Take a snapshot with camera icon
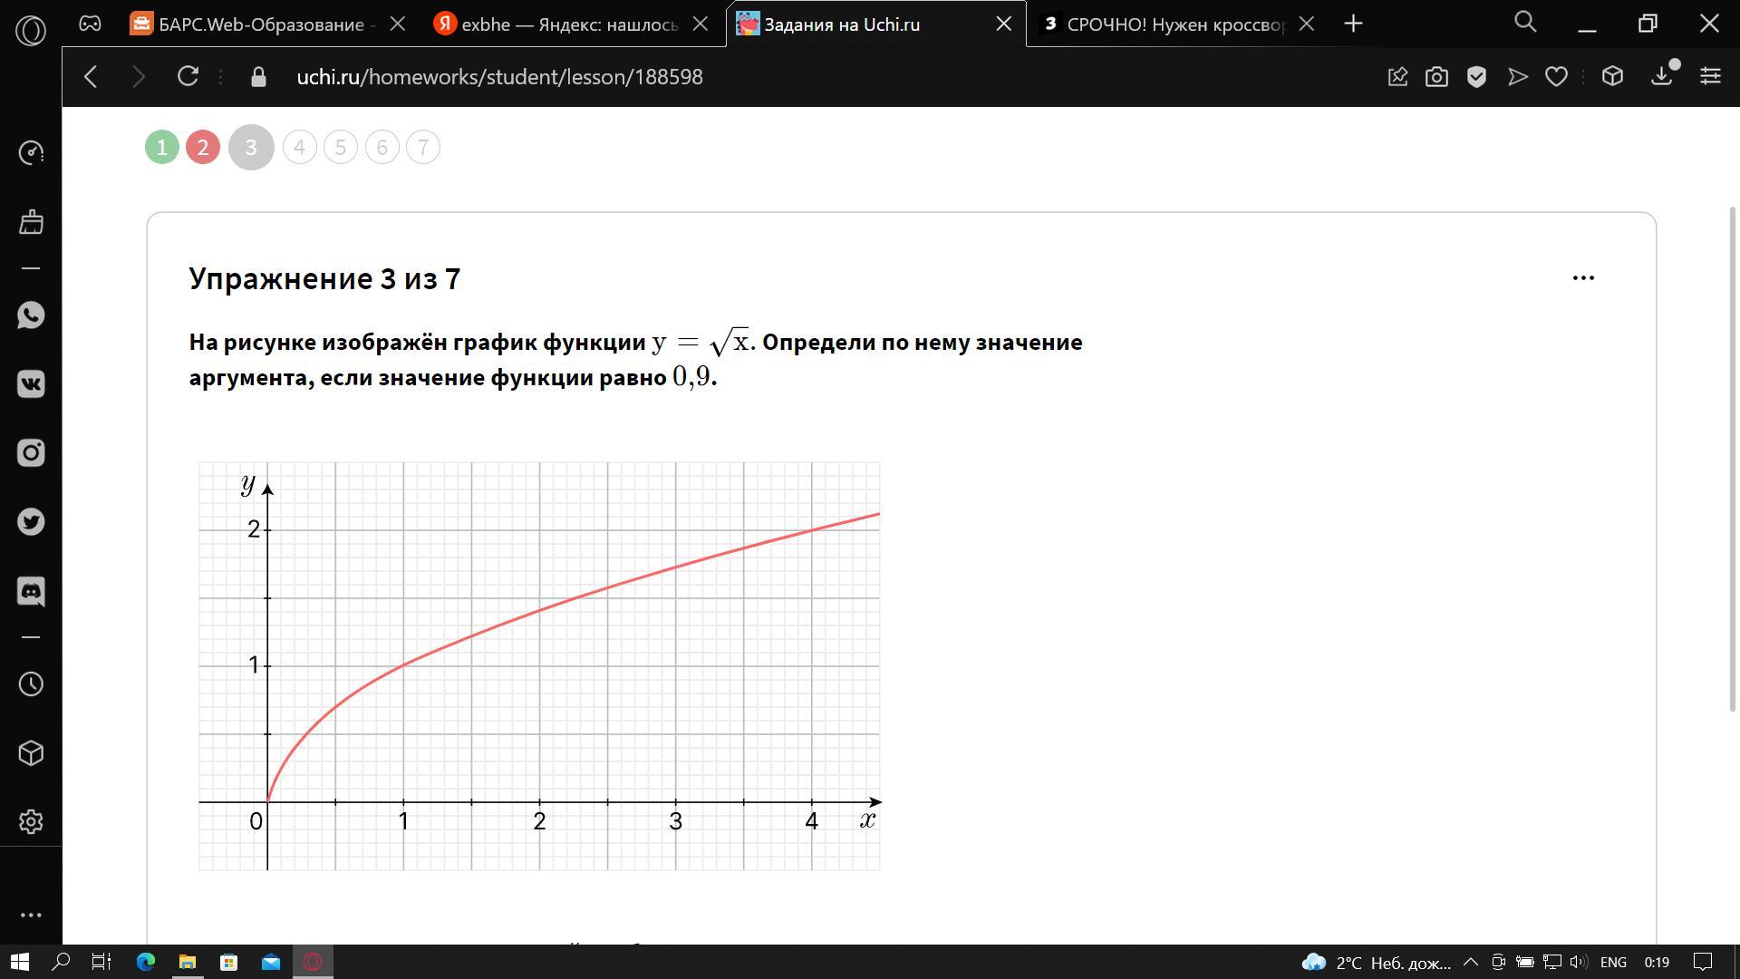 1436,77
